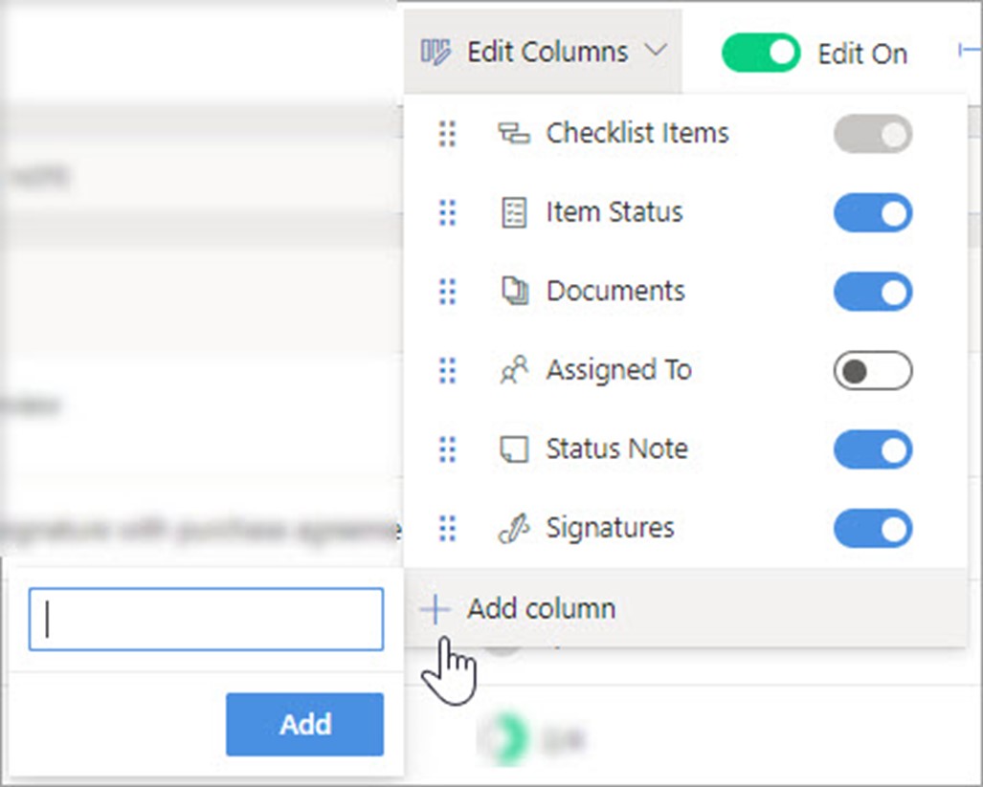Disable the Item Status column toggle

coord(872,212)
